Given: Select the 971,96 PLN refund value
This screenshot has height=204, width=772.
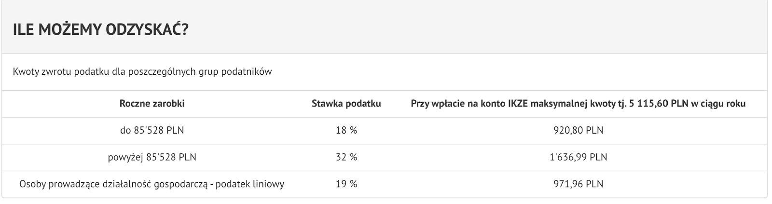Looking at the screenshot, I should click(x=578, y=184).
